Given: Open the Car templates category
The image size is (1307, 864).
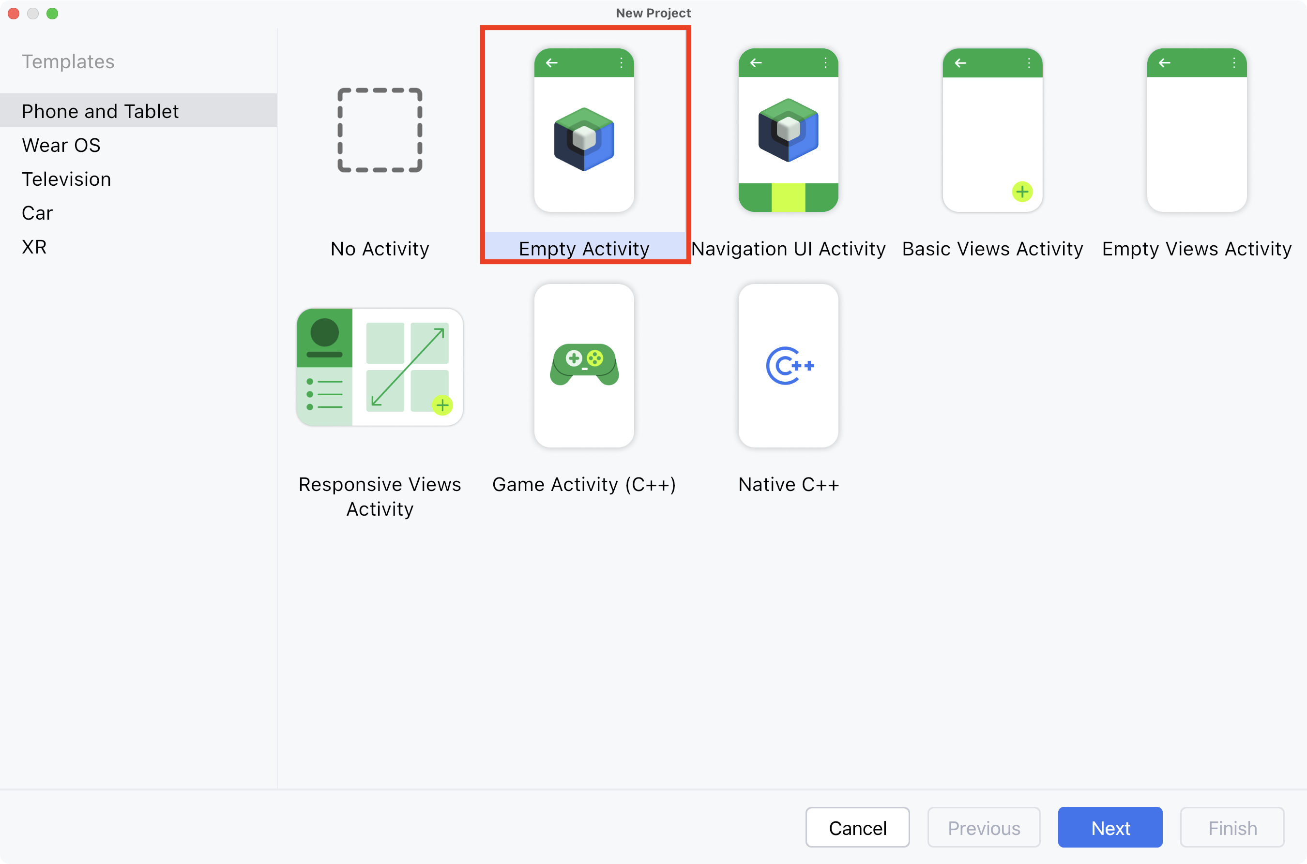Looking at the screenshot, I should 37,213.
